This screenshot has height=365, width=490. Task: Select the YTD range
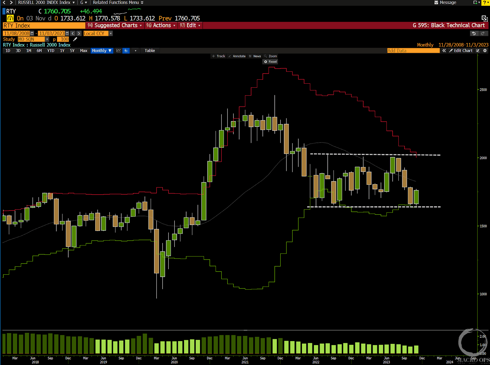51,51
